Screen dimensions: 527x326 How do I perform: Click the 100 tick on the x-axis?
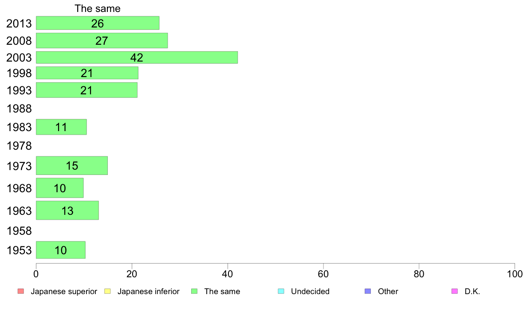515,274
